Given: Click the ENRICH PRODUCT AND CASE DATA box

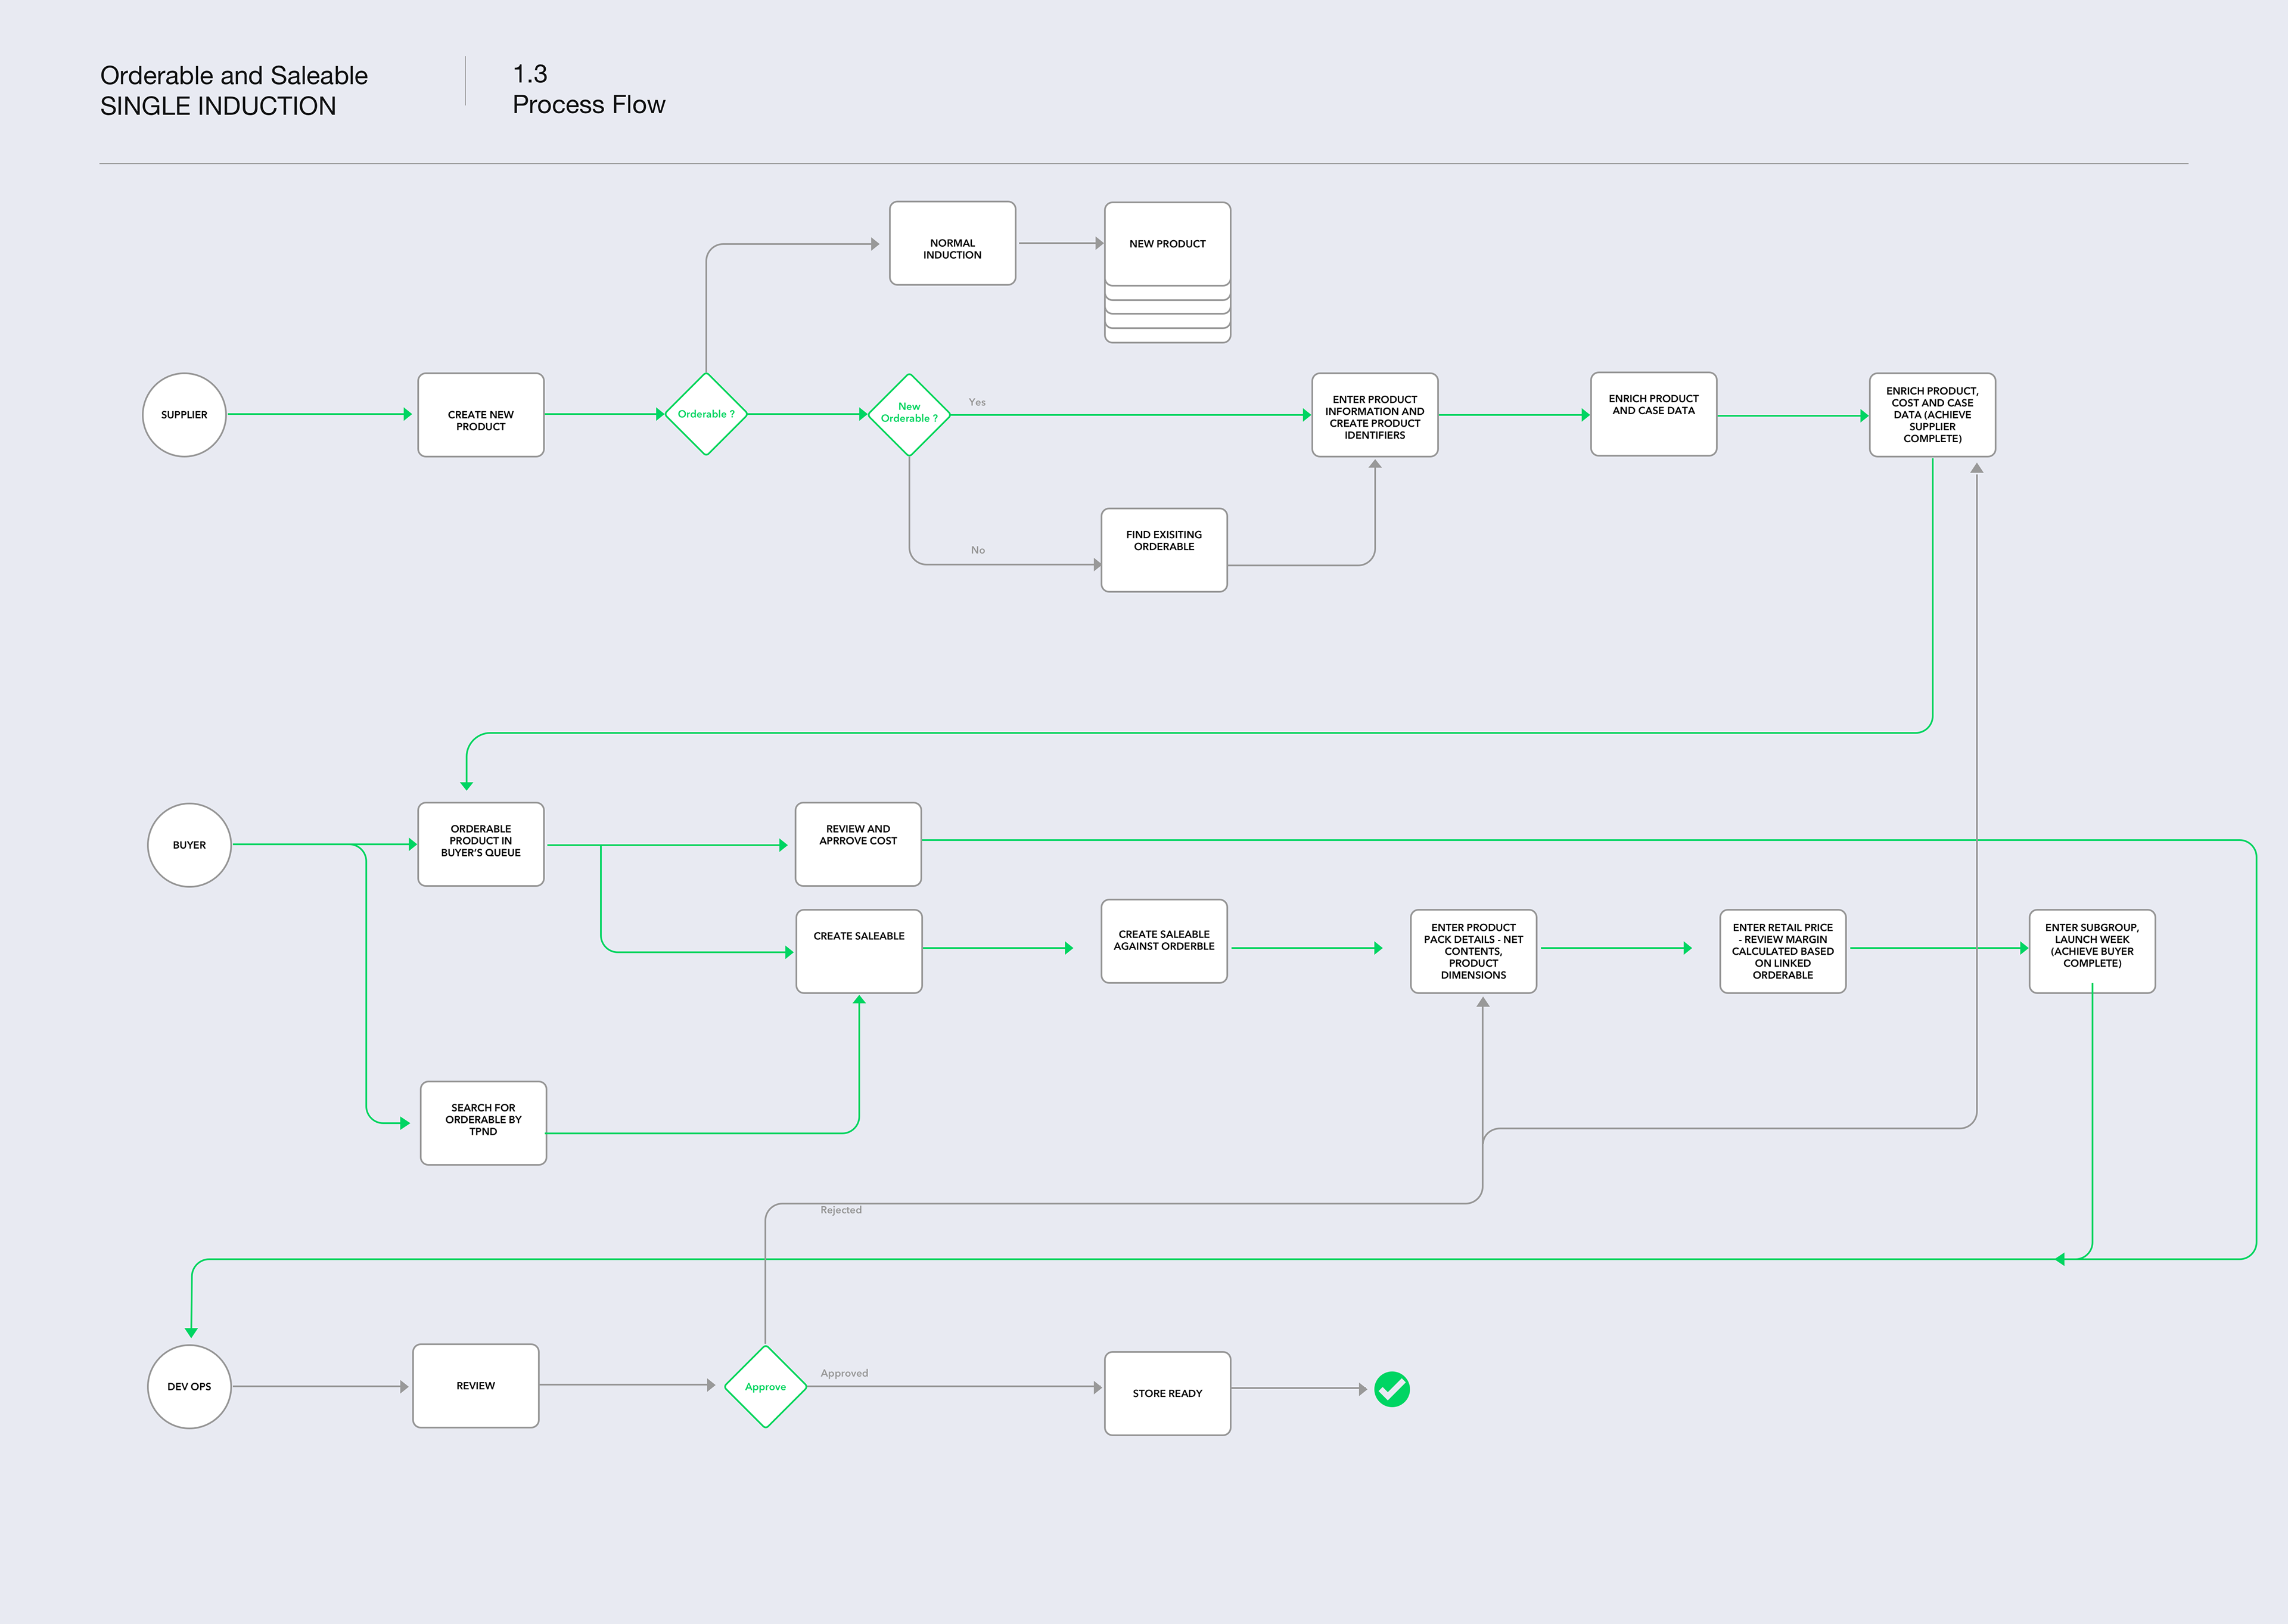Looking at the screenshot, I should [1653, 414].
